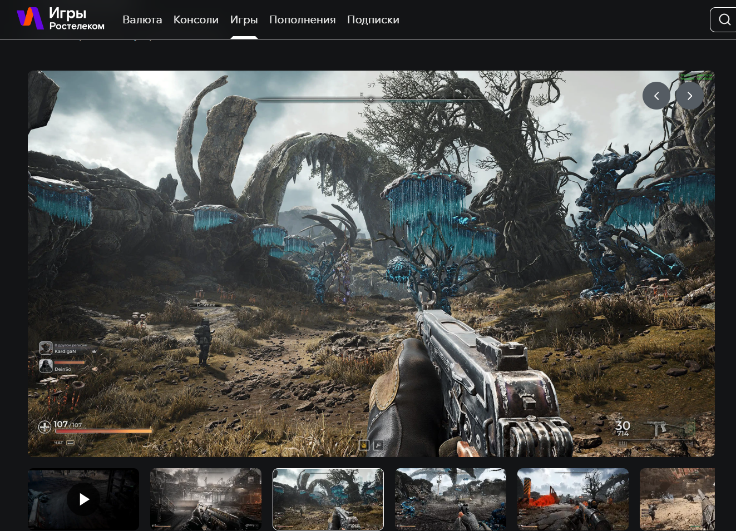Go to Подписки in top navigation
Screen dimensions: 736x531
pos(373,19)
